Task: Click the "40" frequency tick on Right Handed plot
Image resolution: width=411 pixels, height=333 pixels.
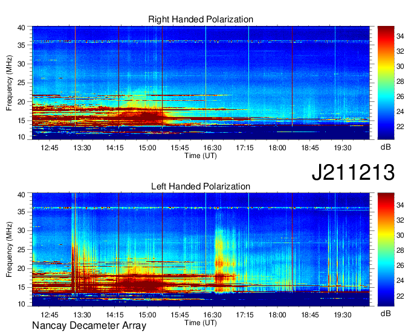Action: click(x=21, y=28)
